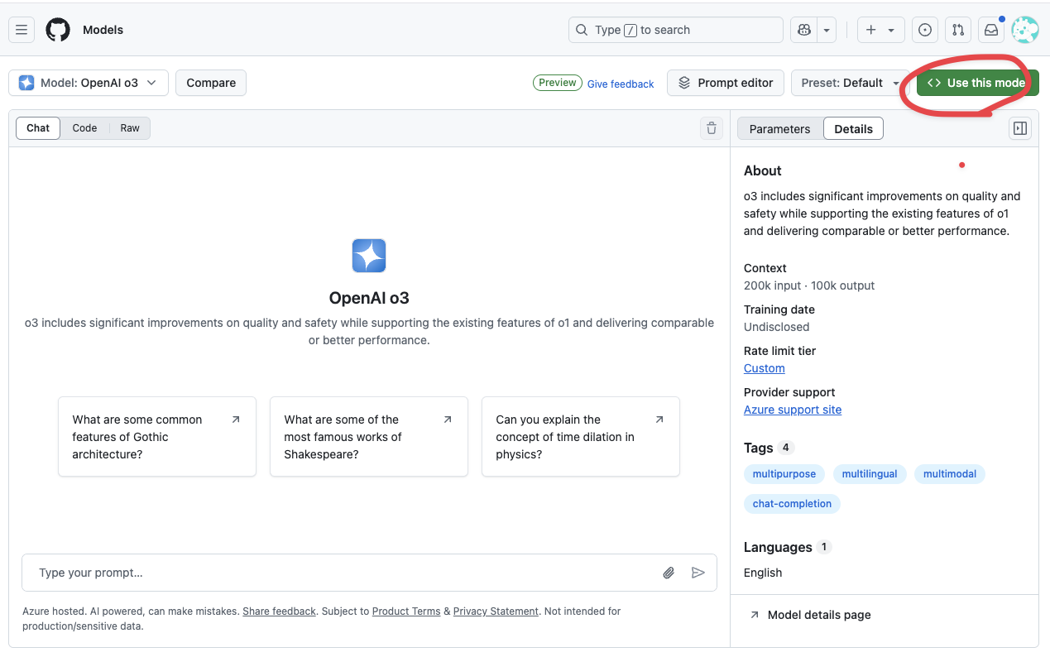Click the '200k input · 100k output' text
Image resolution: width=1050 pixels, height=657 pixels.
pyautogui.click(x=809, y=285)
